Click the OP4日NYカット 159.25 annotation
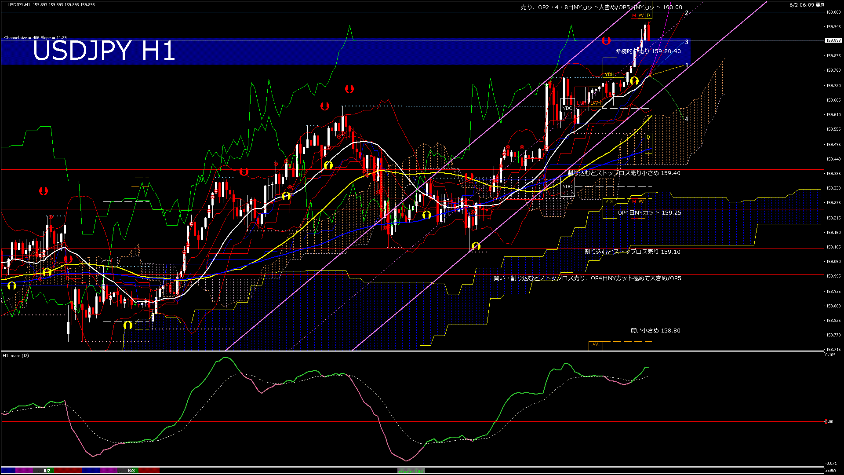The width and height of the screenshot is (844, 475). (x=649, y=213)
